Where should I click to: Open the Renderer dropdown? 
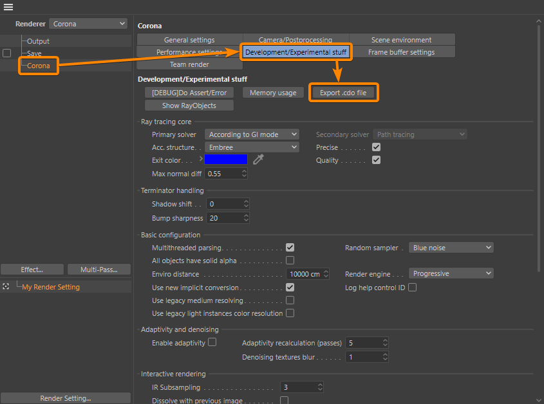click(88, 24)
